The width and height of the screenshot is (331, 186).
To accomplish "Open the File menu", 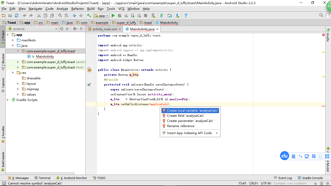I will point(4,9).
